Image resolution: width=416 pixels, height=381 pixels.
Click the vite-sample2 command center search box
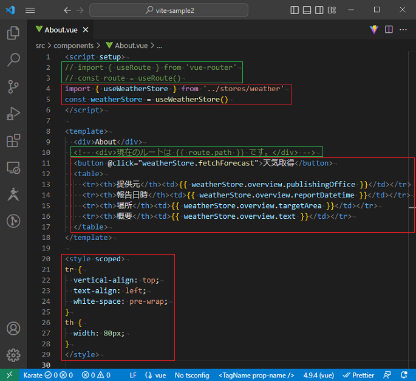(169, 10)
